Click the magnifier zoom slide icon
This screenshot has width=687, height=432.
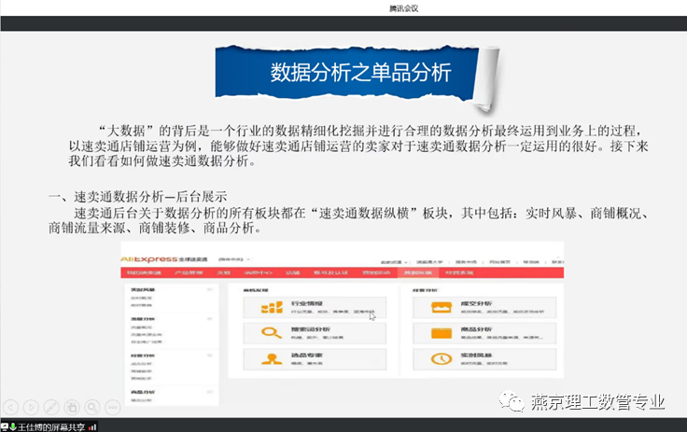click(x=92, y=407)
